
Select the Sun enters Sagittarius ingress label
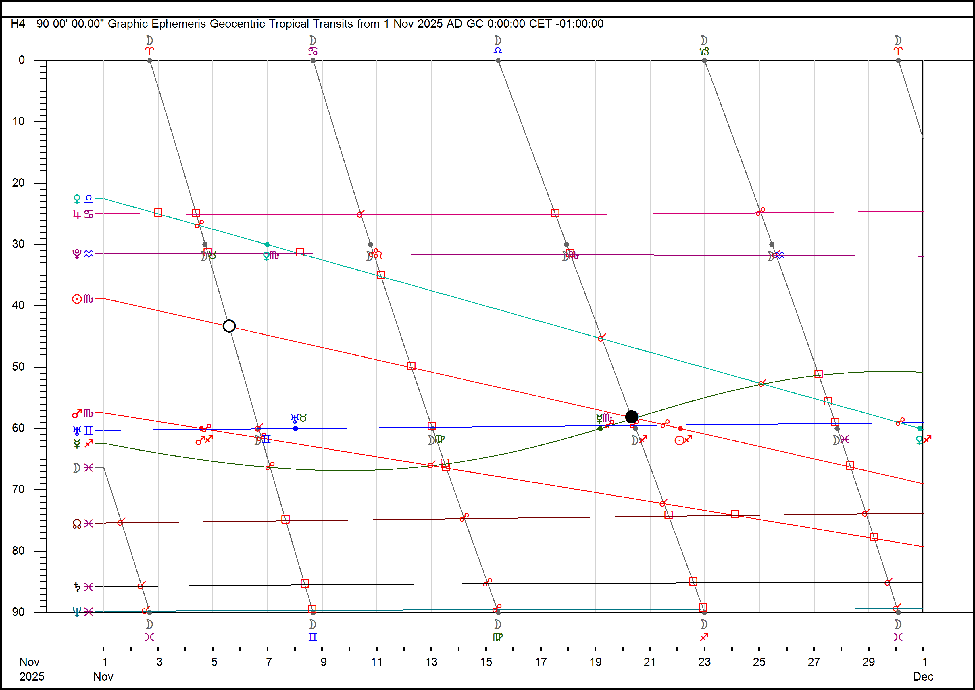pyautogui.click(x=683, y=440)
